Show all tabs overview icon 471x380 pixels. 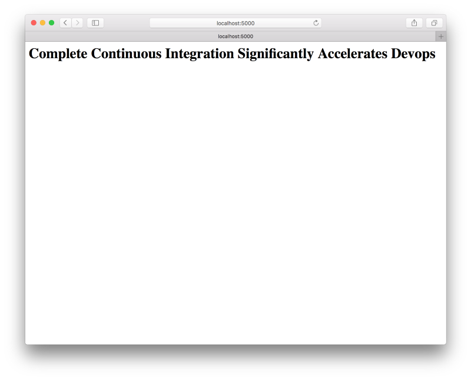434,23
